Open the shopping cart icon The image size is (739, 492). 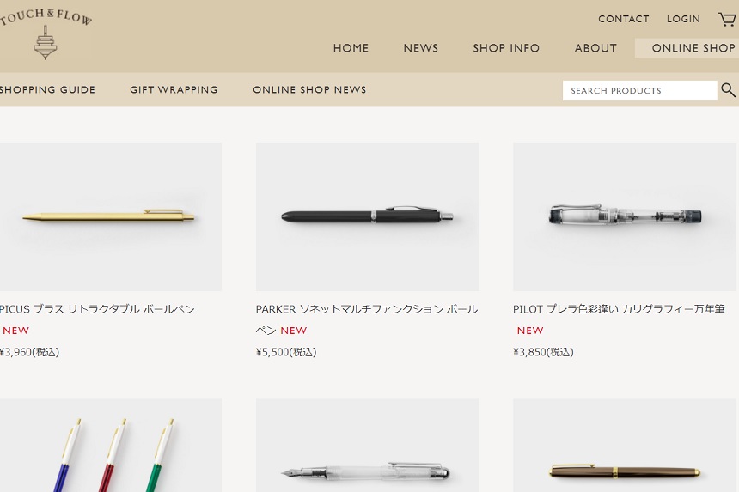[728, 19]
